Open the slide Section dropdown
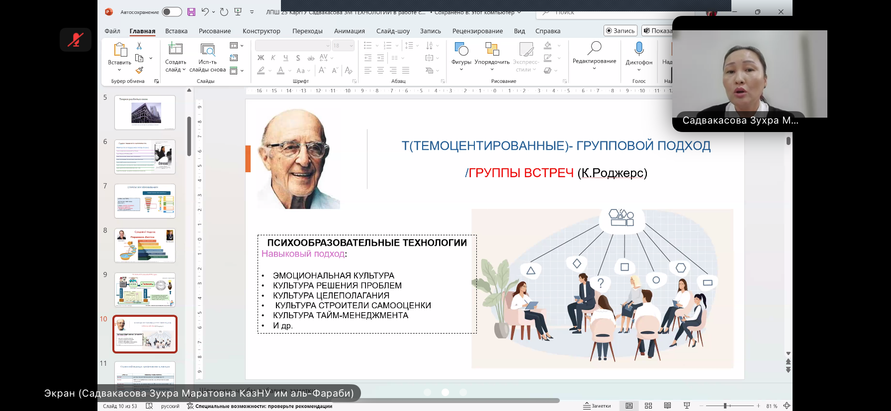The height and width of the screenshot is (411, 891). click(237, 70)
